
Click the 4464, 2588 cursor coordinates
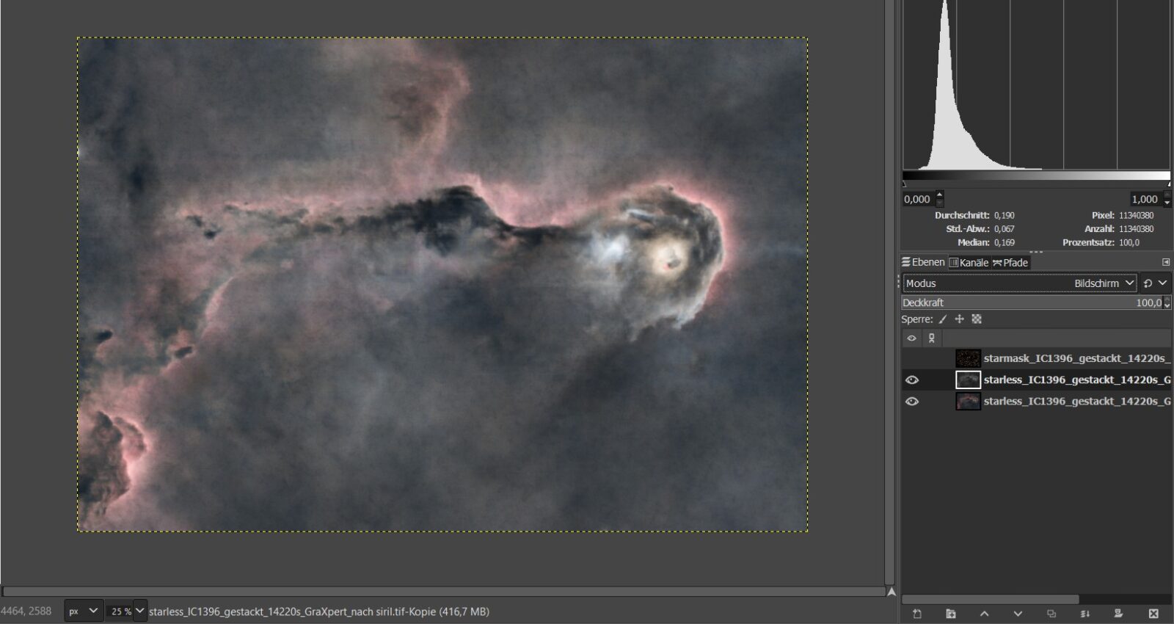pyautogui.click(x=26, y=611)
